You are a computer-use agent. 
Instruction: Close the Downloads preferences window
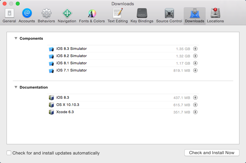pyautogui.click(x=5, y=4)
